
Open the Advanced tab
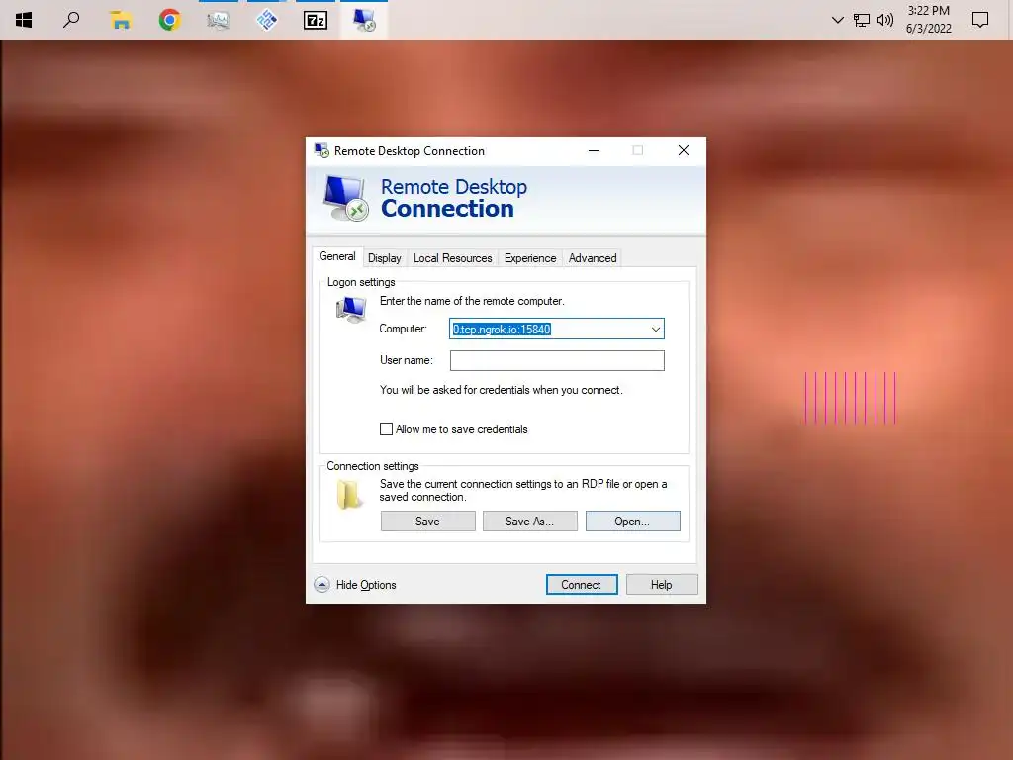[x=593, y=258]
